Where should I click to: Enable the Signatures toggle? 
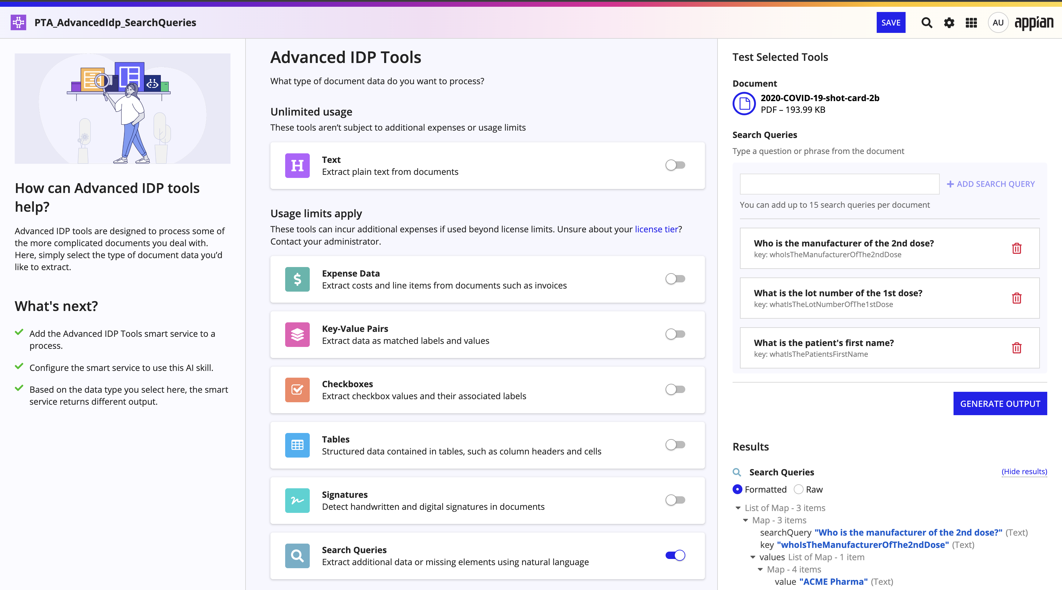coord(675,500)
